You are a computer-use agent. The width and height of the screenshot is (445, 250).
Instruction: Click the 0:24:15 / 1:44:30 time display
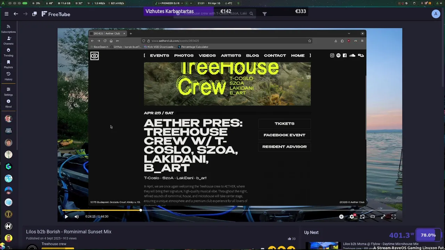tap(97, 217)
